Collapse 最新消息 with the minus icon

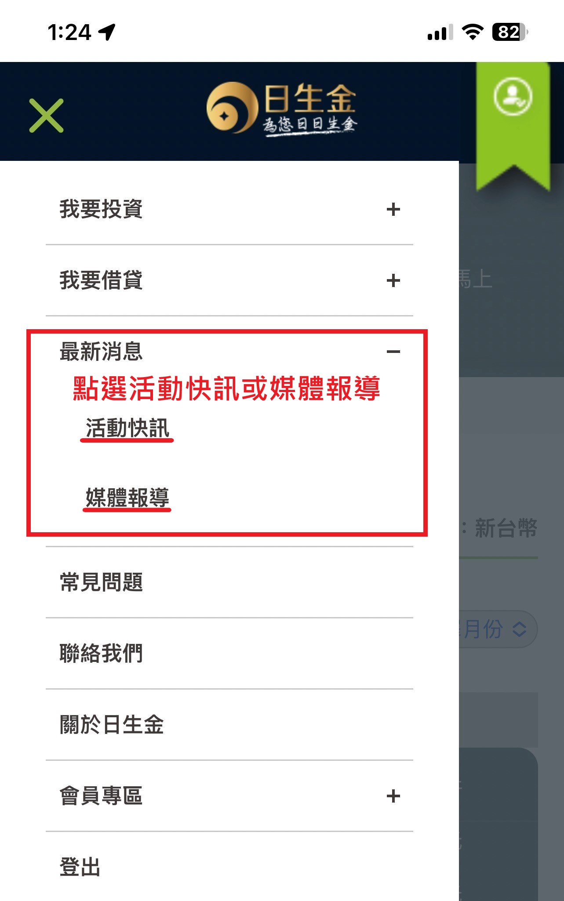[x=393, y=352]
